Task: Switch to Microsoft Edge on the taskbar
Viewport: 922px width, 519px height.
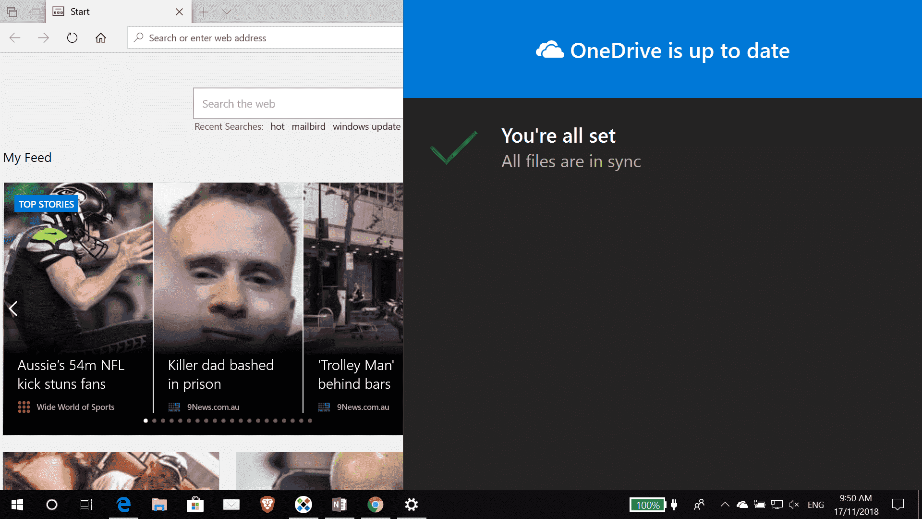Action: (123, 505)
